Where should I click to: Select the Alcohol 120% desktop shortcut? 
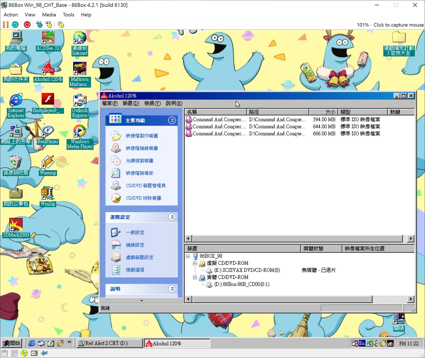pos(48,72)
